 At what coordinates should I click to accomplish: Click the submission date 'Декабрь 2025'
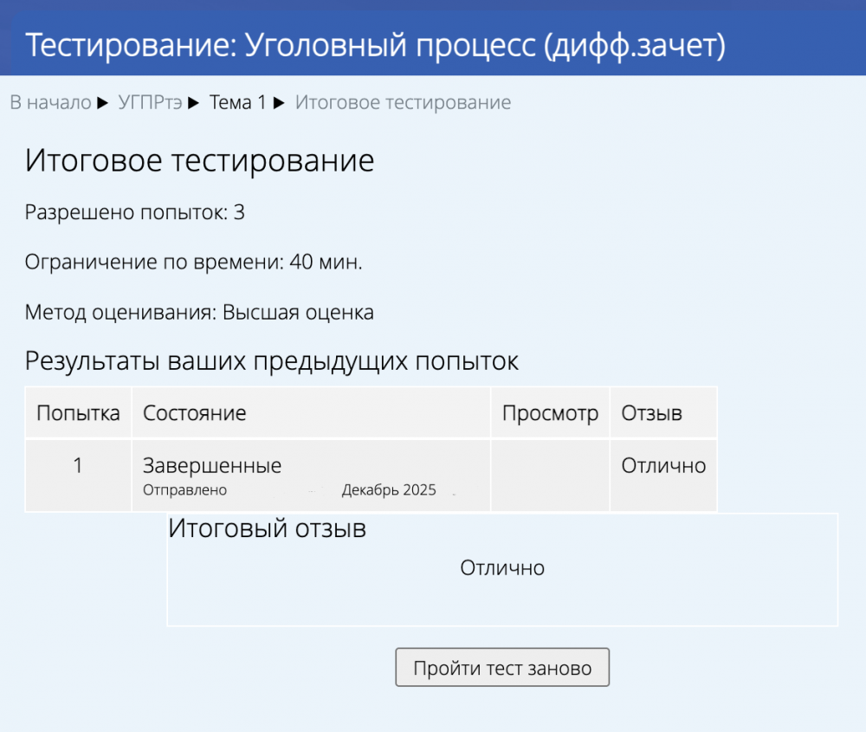point(389,490)
